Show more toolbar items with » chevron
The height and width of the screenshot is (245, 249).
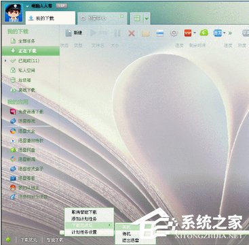pyautogui.click(x=230, y=33)
